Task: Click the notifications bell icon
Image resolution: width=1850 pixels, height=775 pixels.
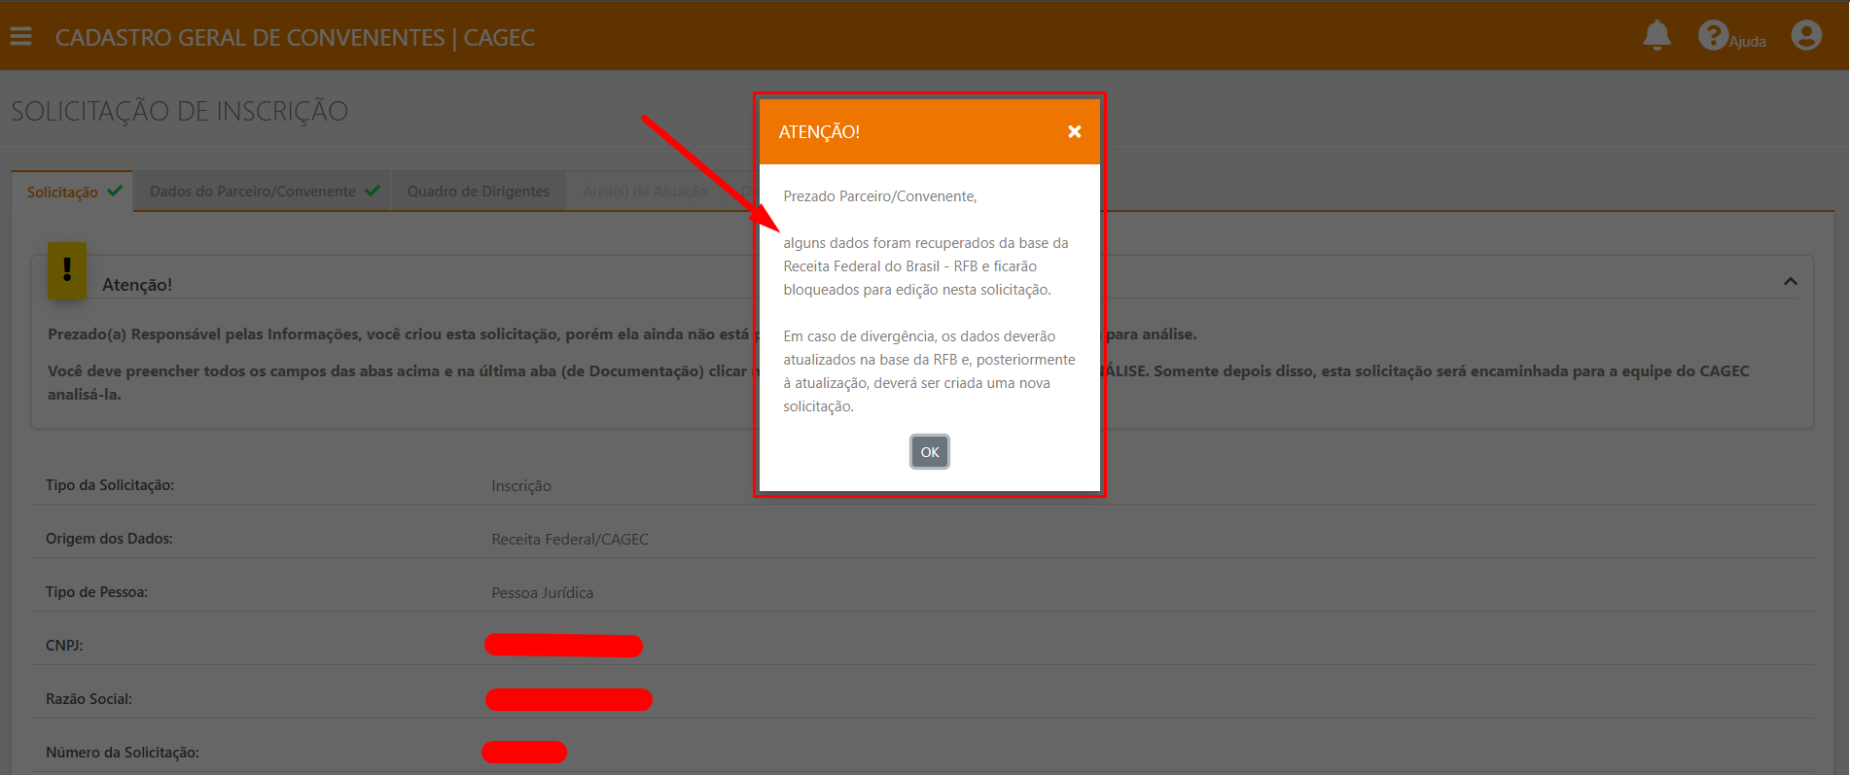Action: [x=1656, y=36]
